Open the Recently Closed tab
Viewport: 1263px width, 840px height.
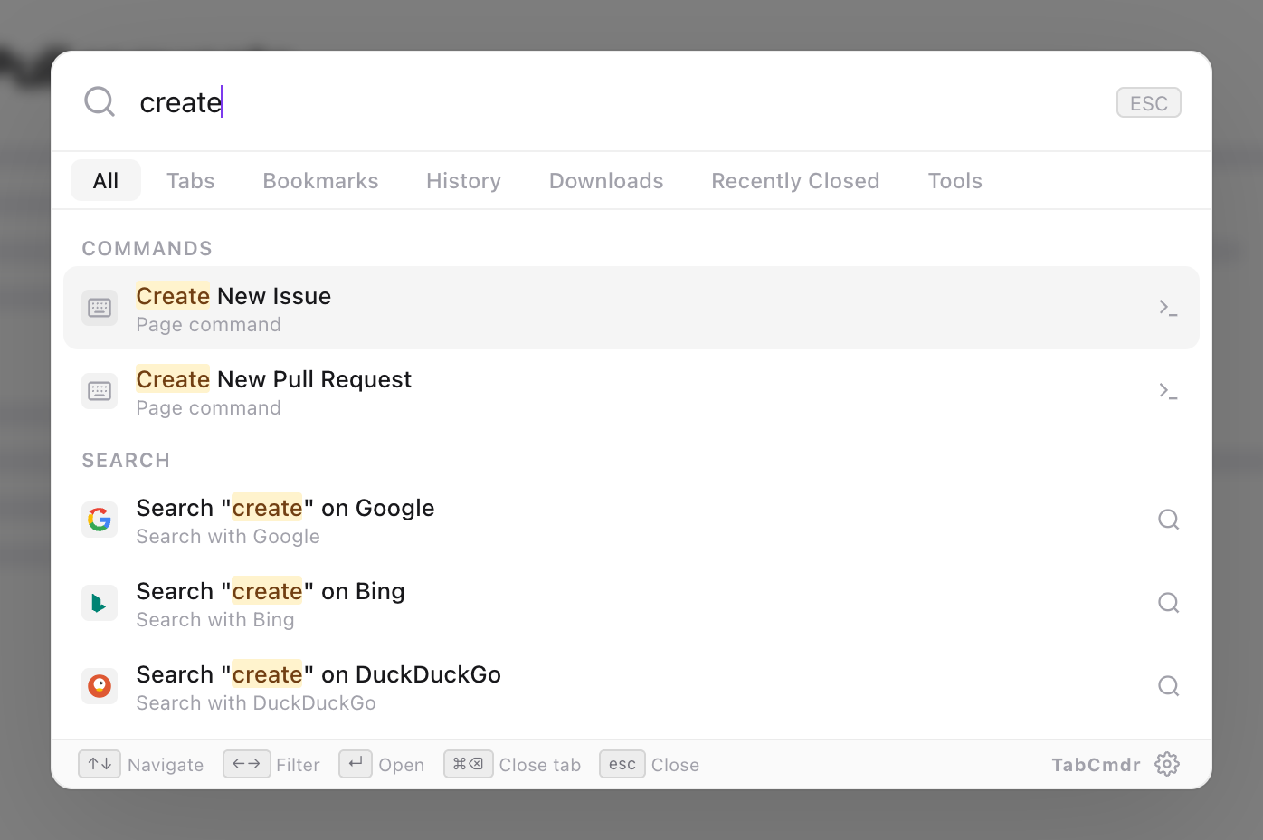(795, 181)
